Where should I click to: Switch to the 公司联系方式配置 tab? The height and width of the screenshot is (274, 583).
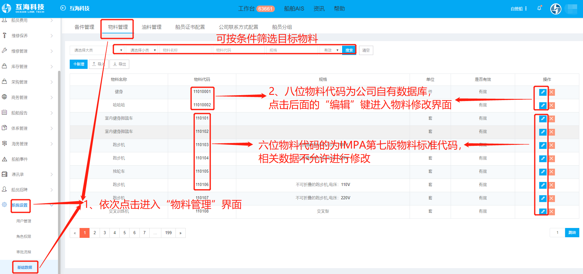pyautogui.click(x=238, y=27)
